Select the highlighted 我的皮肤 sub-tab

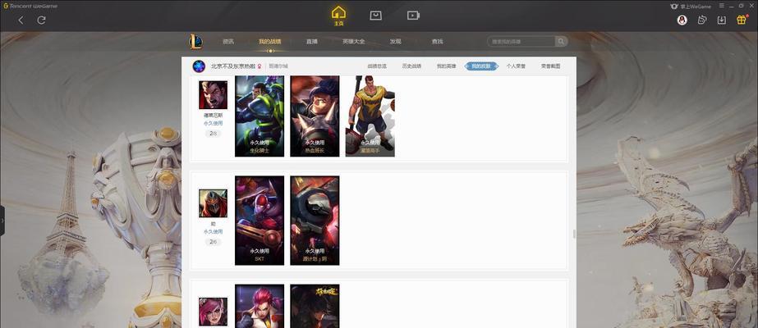tap(481, 66)
